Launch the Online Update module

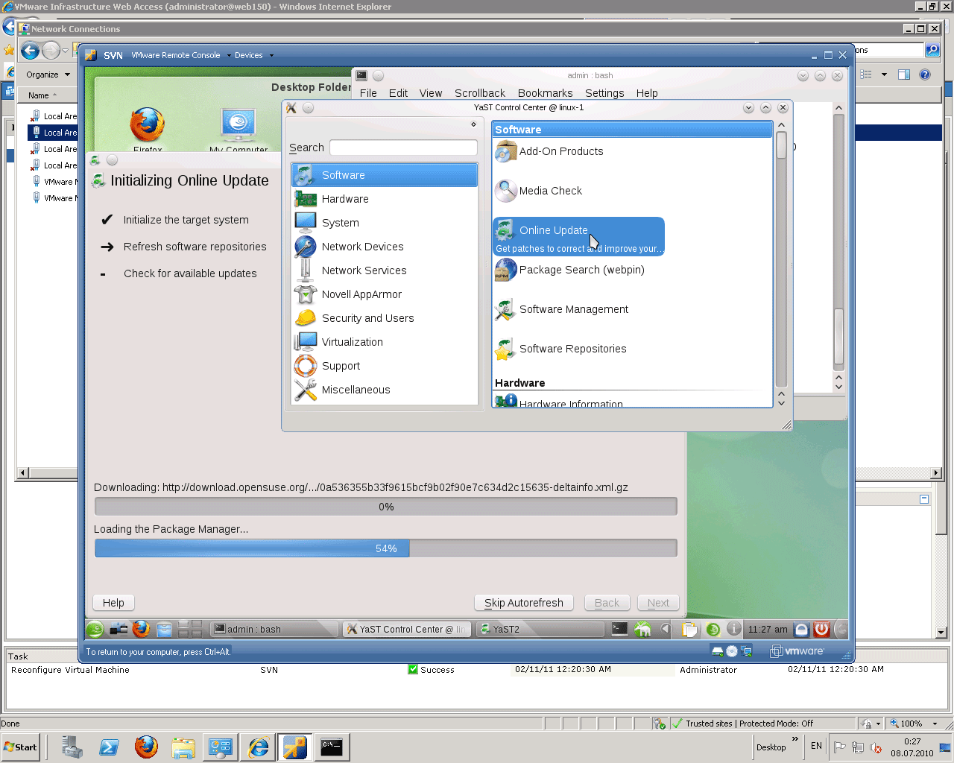578,237
